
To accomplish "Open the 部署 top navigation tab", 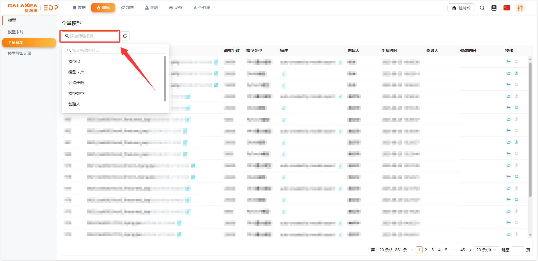I will [x=127, y=8].
